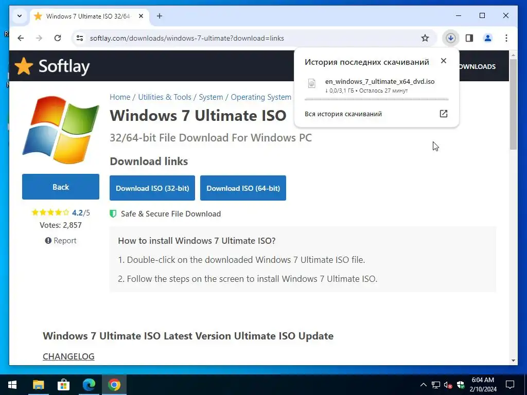Expand the tab search chevron
Screen dimensions: 527x395
(20, 16)
